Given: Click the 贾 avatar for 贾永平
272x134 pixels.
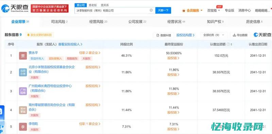Looking at the screenshot, I should (x=23, y=55).
